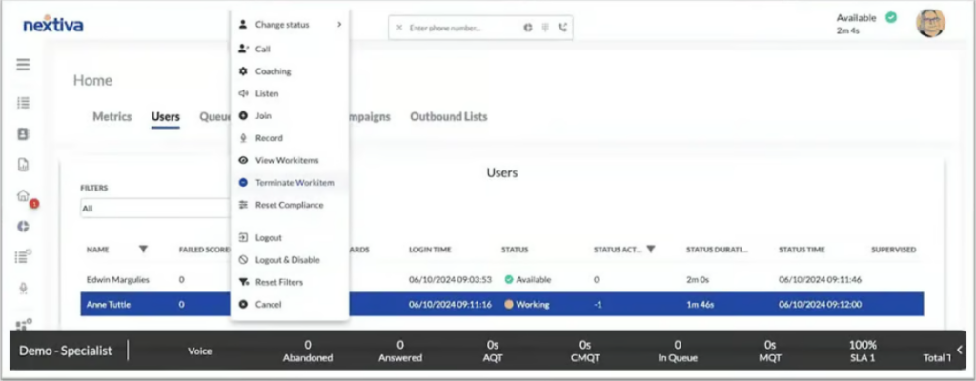976x381 pixels.
Task: Choose Record in the context menu
Action: pyautogui.click(x=290, y=138)
